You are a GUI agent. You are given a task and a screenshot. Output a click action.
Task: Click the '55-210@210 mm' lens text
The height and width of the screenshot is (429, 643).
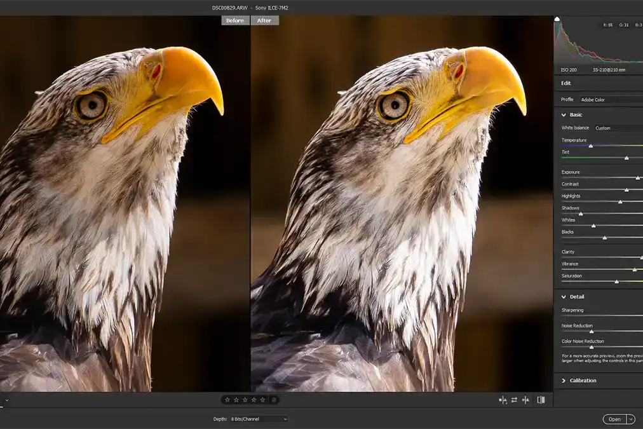pos(609,70)
